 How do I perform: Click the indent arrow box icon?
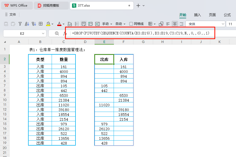[97, 24]
